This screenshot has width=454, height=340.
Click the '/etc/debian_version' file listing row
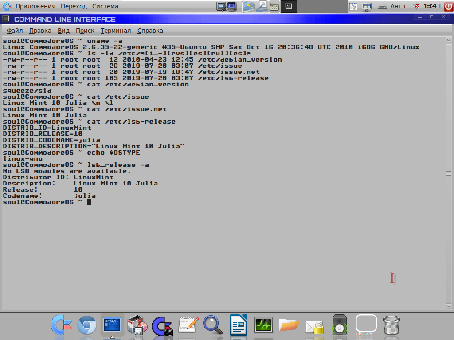coord(142,60)
